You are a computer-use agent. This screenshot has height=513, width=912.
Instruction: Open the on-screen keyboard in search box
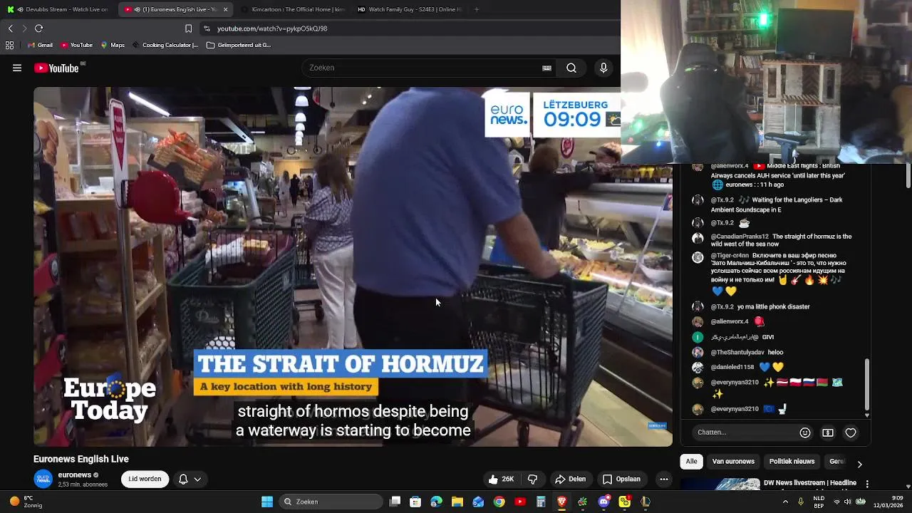click(x=546, y=68)
